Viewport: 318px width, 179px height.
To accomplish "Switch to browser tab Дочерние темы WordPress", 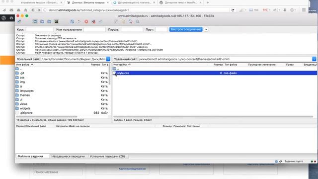I will point(180,2).
